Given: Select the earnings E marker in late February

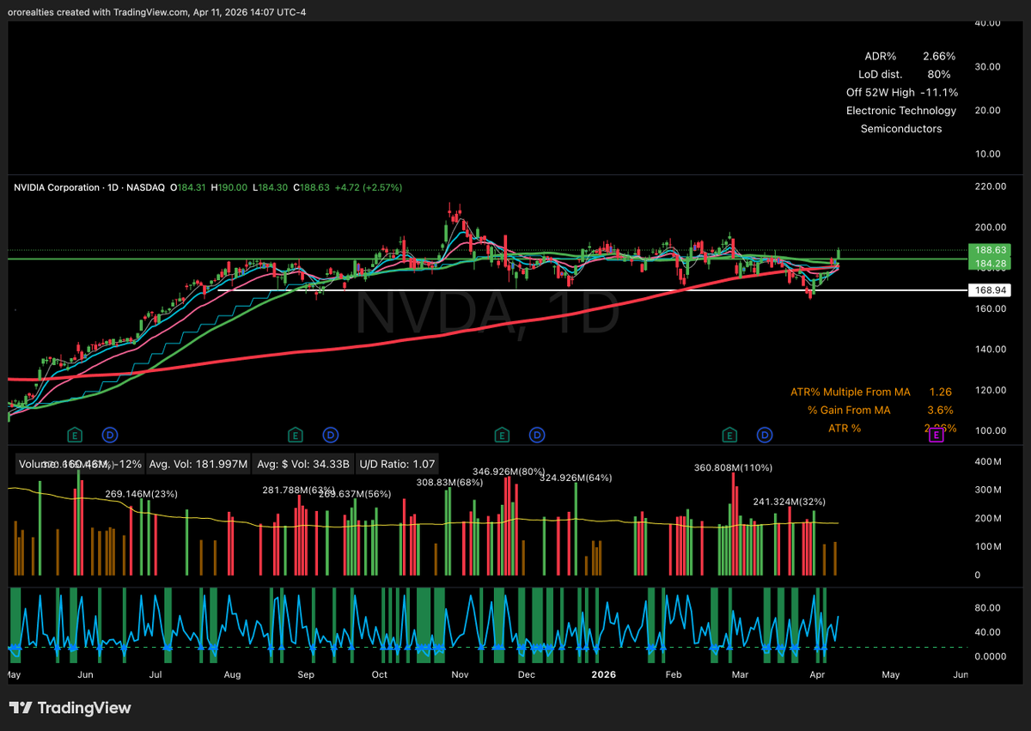Looking at the screenshot, I should (x=730, y=436).
